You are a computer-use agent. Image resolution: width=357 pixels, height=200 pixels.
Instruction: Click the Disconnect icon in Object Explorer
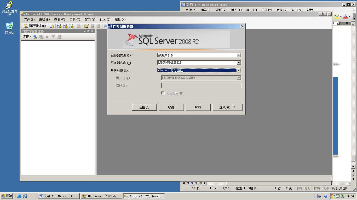[41, 37]
